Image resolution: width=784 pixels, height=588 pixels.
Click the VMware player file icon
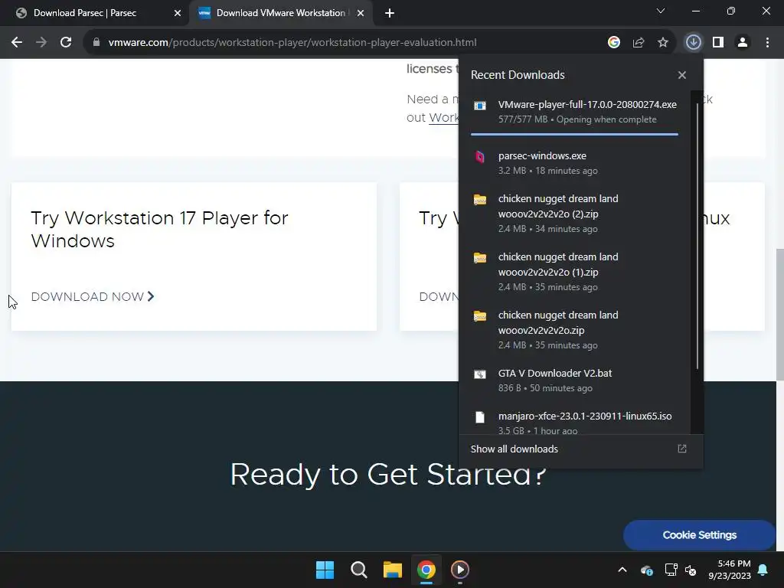coord(479,106)
